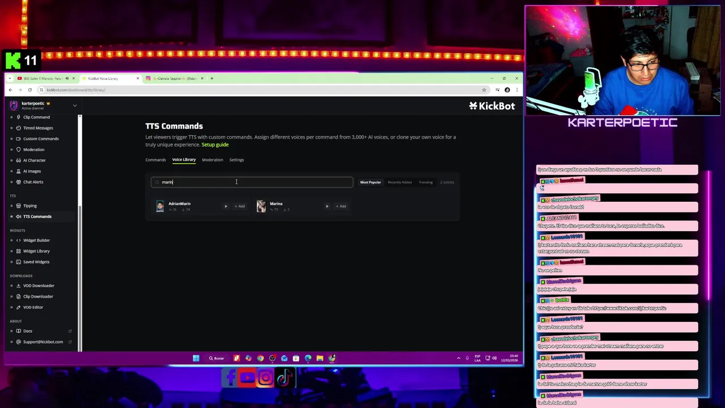The height and width of the screenshot is (408, 725).
Task: Open File Explorer from the taskbar
Action: point(320,358)
